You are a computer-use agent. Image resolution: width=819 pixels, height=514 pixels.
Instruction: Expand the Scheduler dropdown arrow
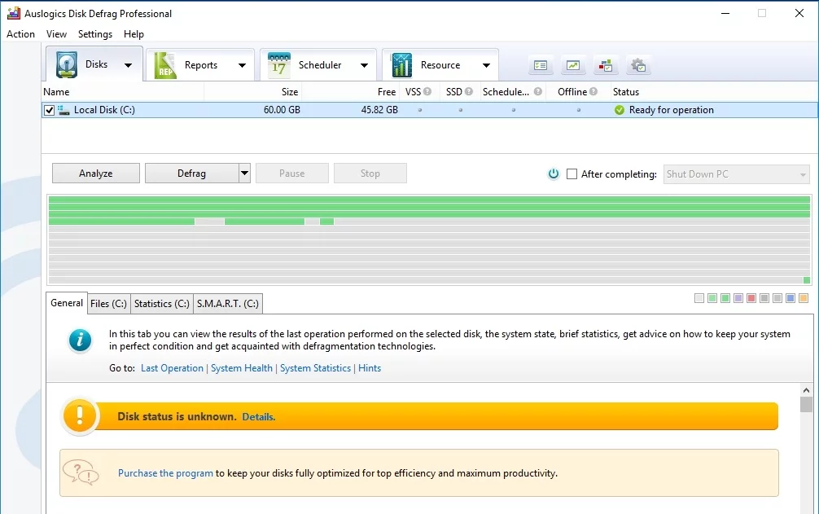[x=364, y=66]
